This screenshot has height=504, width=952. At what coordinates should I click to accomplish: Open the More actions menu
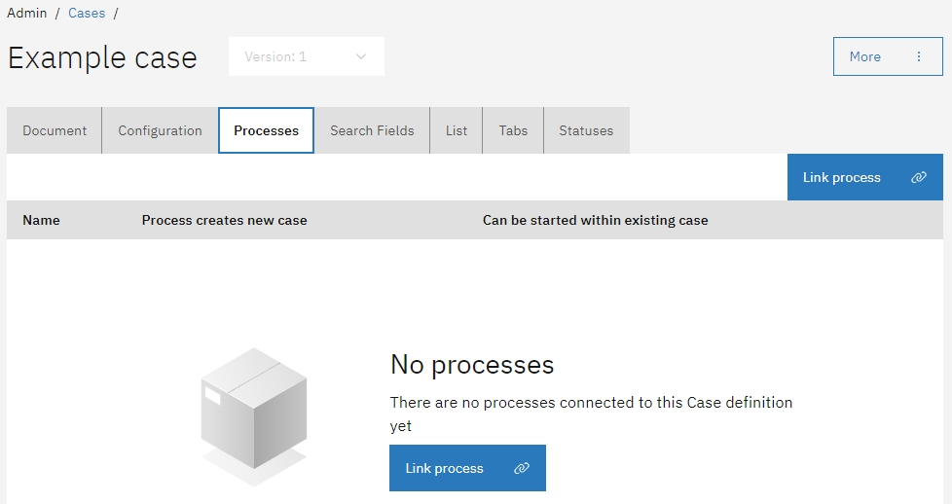click(887, 56)
